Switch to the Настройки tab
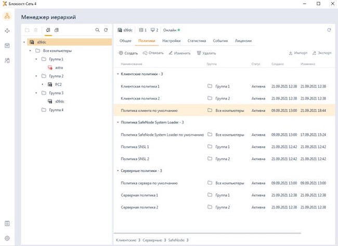This screenshot has height=246, width=338. 171,40
